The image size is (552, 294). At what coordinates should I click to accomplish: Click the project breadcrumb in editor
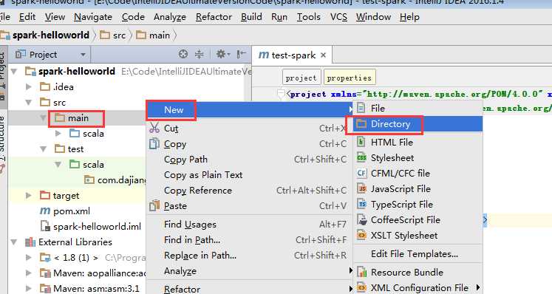[301, 78]
